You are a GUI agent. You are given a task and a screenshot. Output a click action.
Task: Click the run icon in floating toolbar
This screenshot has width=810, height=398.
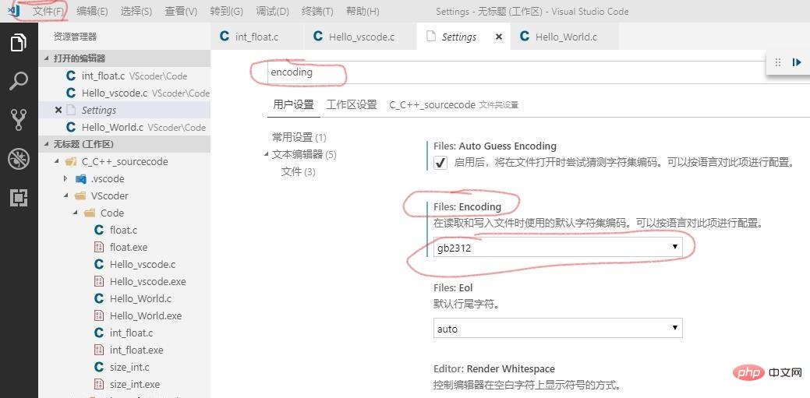pos(796,62)
